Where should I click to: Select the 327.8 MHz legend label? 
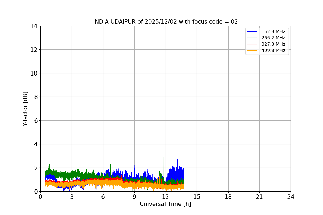[x=273, y=44]
